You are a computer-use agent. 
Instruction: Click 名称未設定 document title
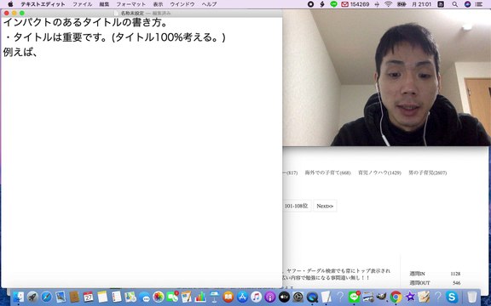(x=132, y=14)
